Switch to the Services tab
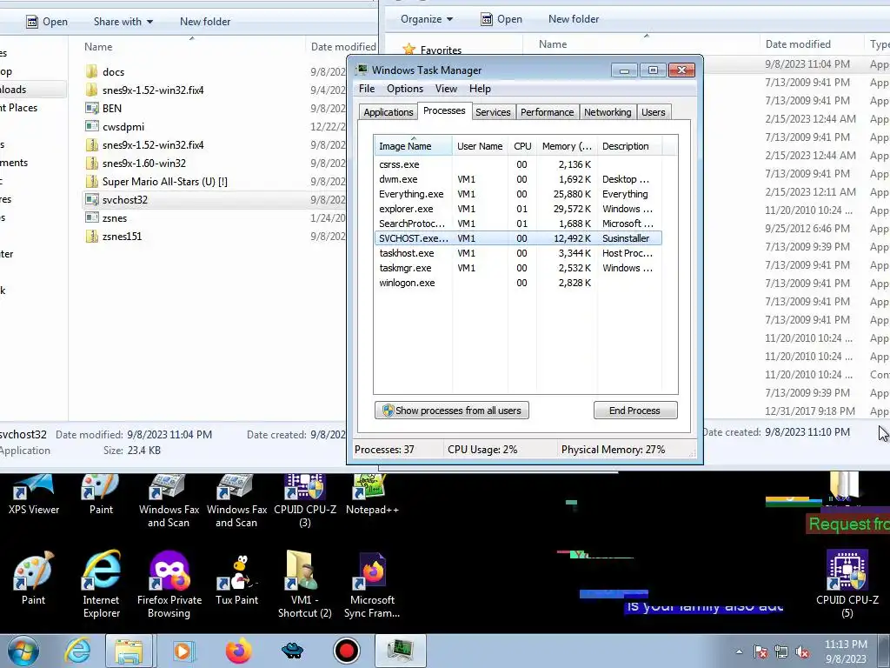The height and width of the screenshot is (668, 890). click(x=493, y=112)
